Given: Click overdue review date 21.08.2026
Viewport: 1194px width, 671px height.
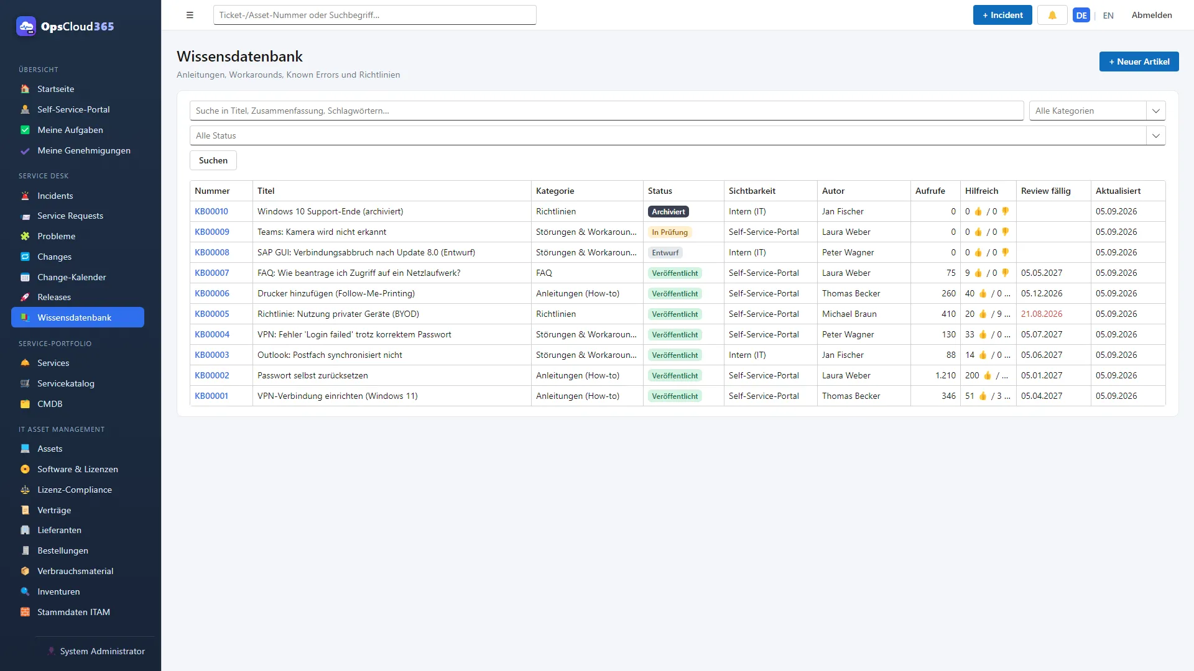Looking at the screenshot, I should [1042, 314].
